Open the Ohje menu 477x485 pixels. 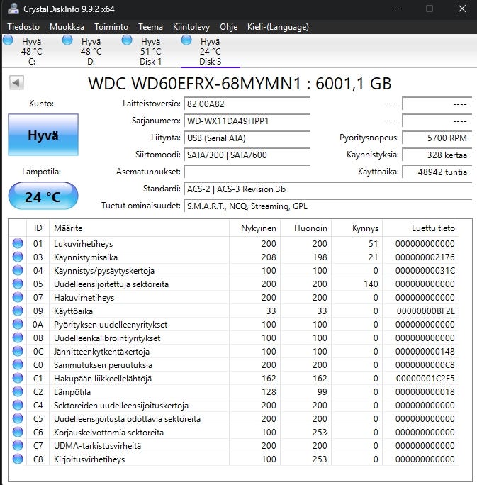228,27
